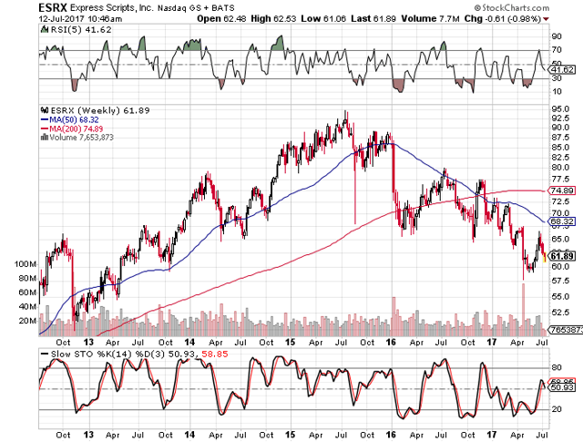583x442 pixels.
Task: Click the 85.0 price axis label
Action: click(560, 147)
